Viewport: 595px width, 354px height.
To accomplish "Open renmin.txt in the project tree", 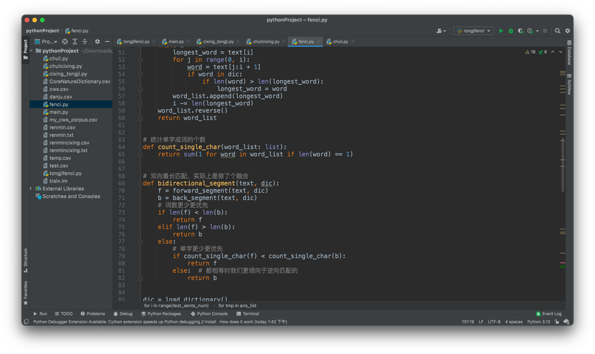I will (61, 135).
